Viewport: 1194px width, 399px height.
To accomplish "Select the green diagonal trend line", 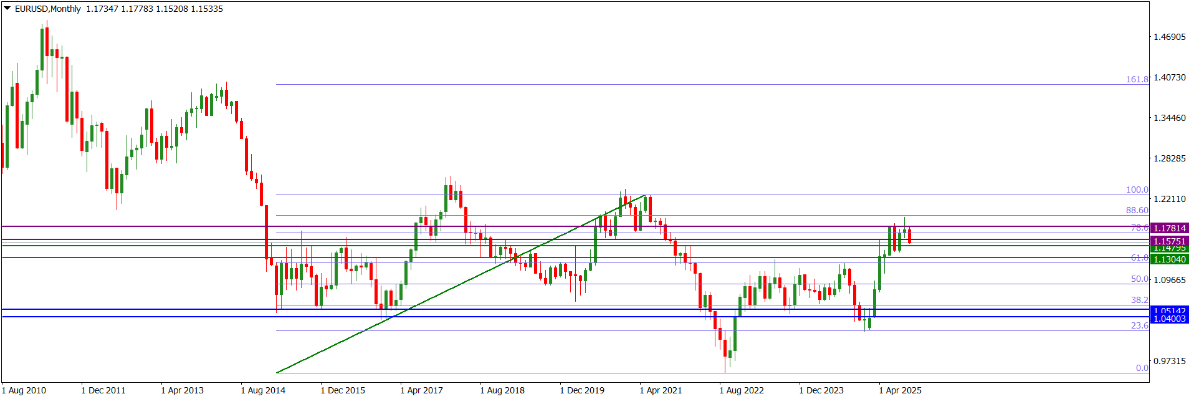I will (x=461, y=284).
